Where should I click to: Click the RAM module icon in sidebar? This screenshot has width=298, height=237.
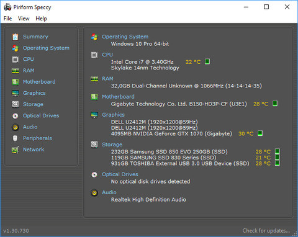click(16, 71)
